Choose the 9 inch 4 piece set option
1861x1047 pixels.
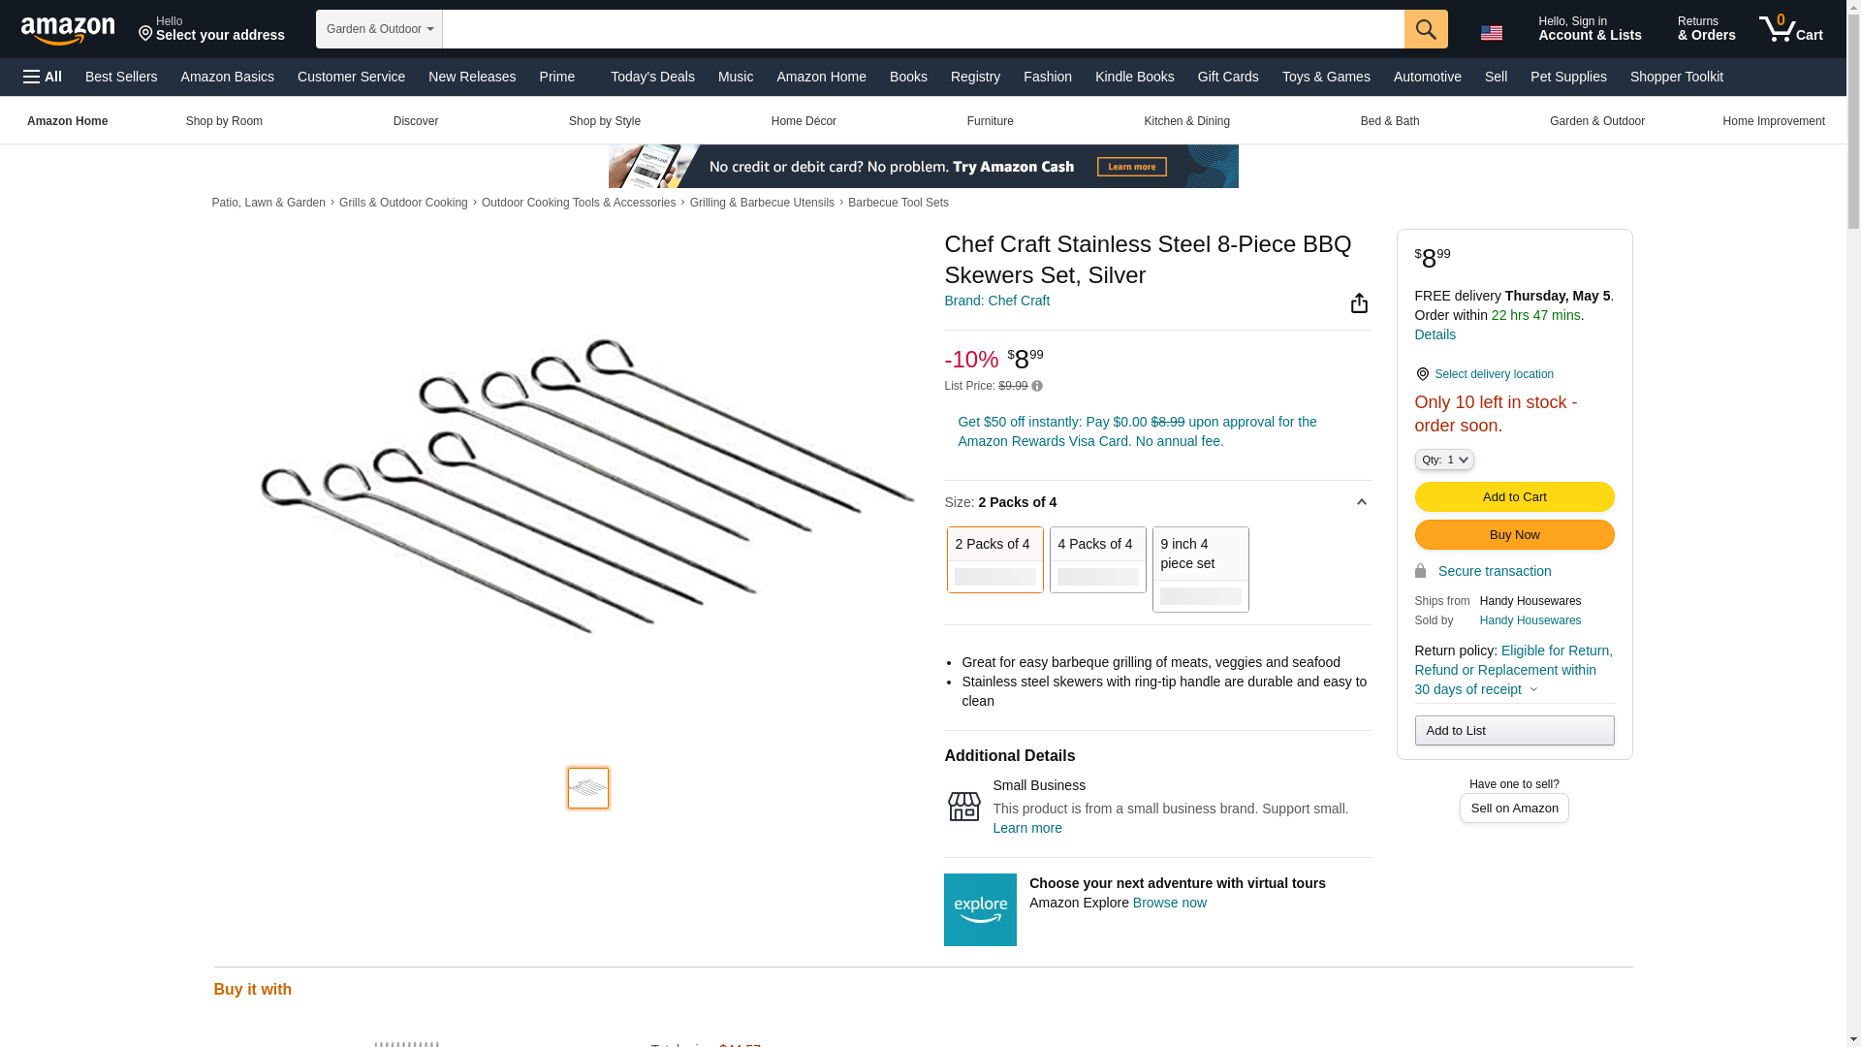1200,569
